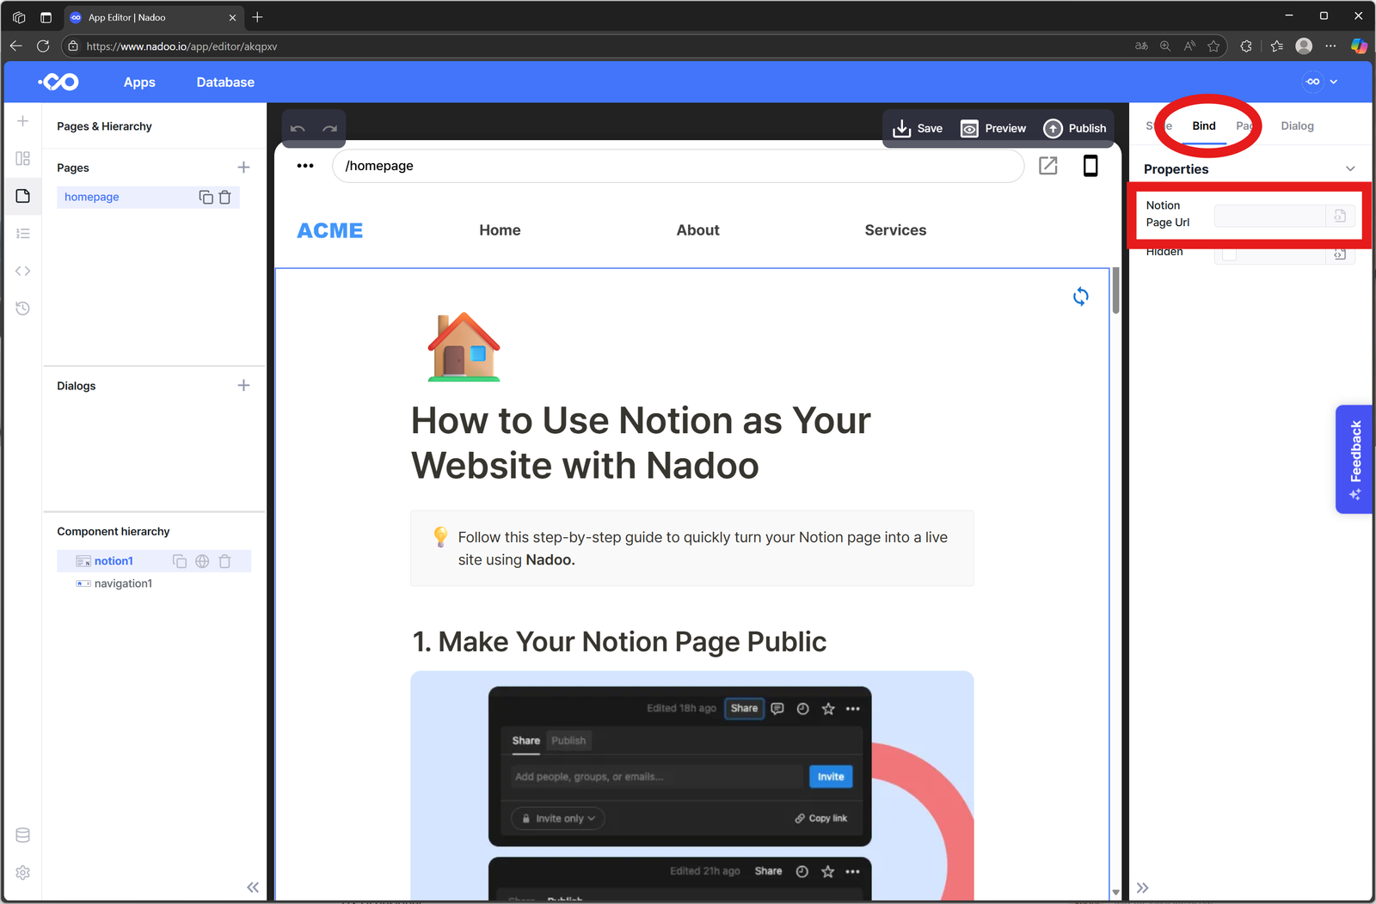Viewport: 1376px width, 904px height.
Task: Collapse the Properties section chevron
Action: tap(1350, 169)
